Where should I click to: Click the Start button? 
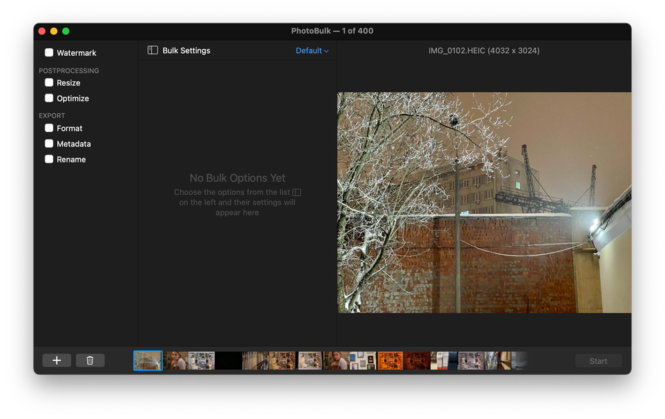[598, 361]
